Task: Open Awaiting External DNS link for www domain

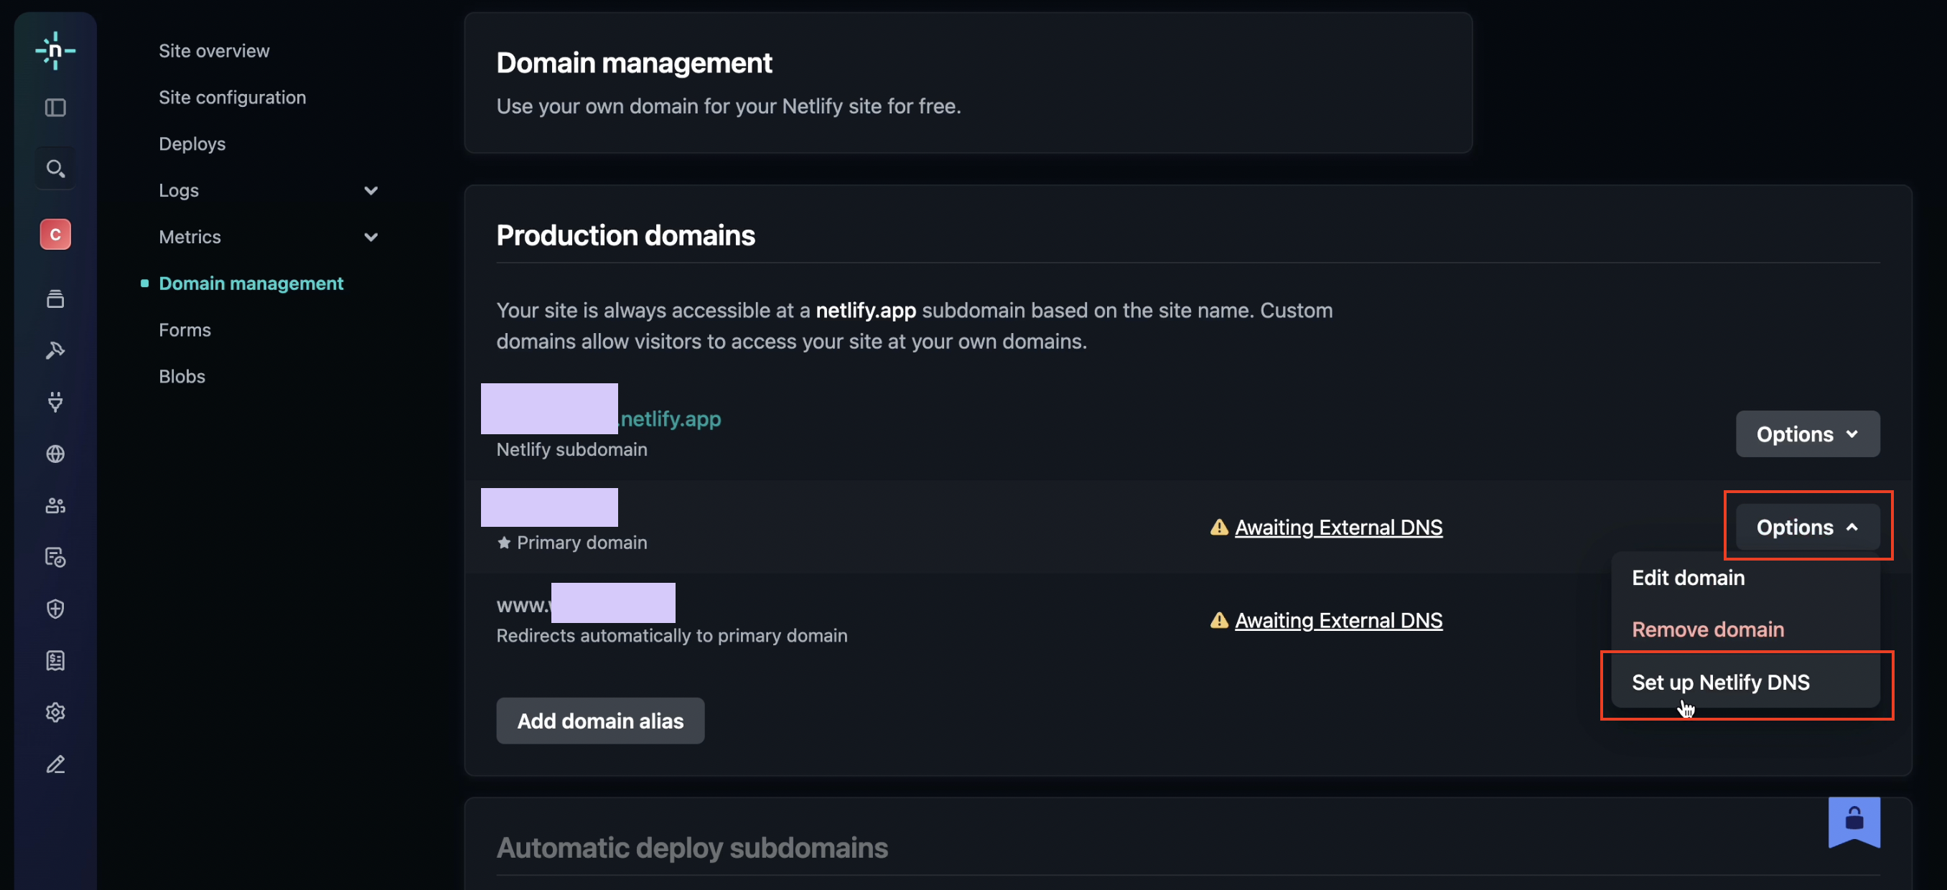Action: 1337,619
